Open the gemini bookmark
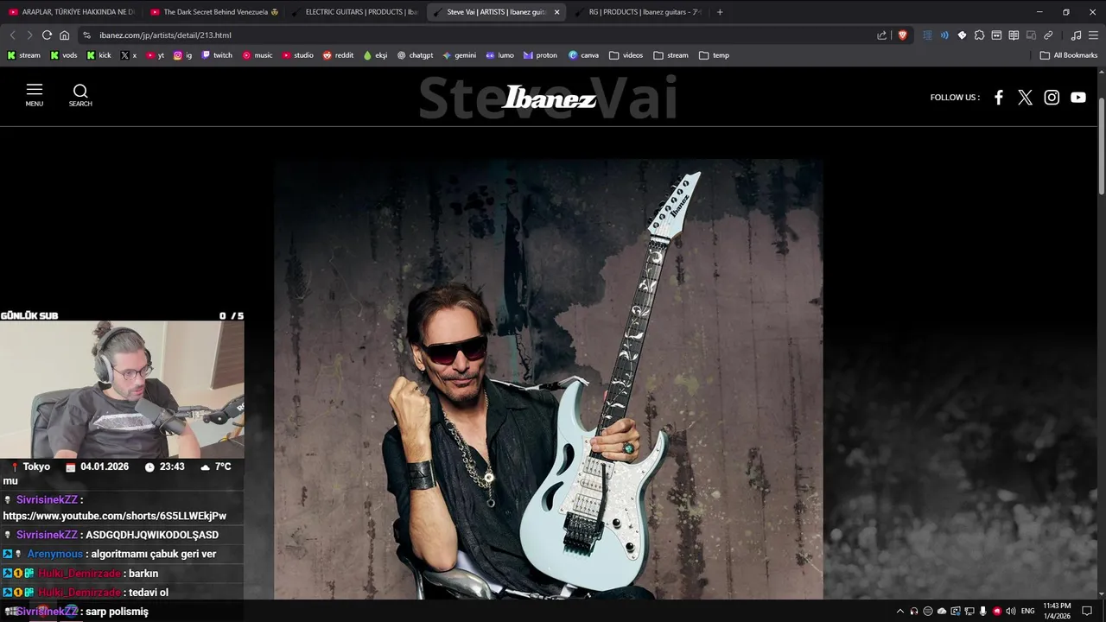Image resolution: width=1106 pixels, height=622 pixels. [x=459, y=55]
